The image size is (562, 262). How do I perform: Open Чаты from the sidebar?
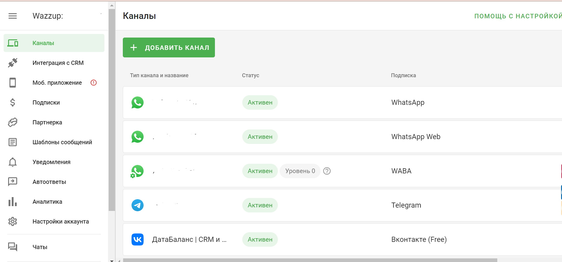coord(40,247)
